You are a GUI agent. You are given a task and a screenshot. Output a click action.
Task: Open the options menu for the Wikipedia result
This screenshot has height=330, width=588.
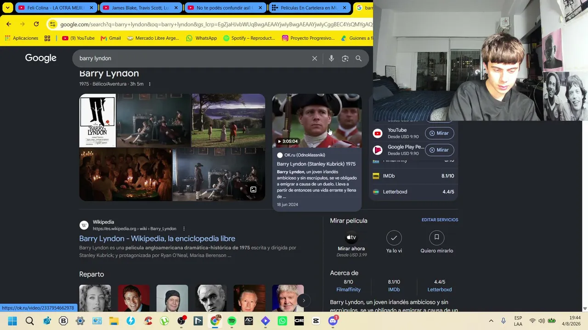click(x=184, y=229)
